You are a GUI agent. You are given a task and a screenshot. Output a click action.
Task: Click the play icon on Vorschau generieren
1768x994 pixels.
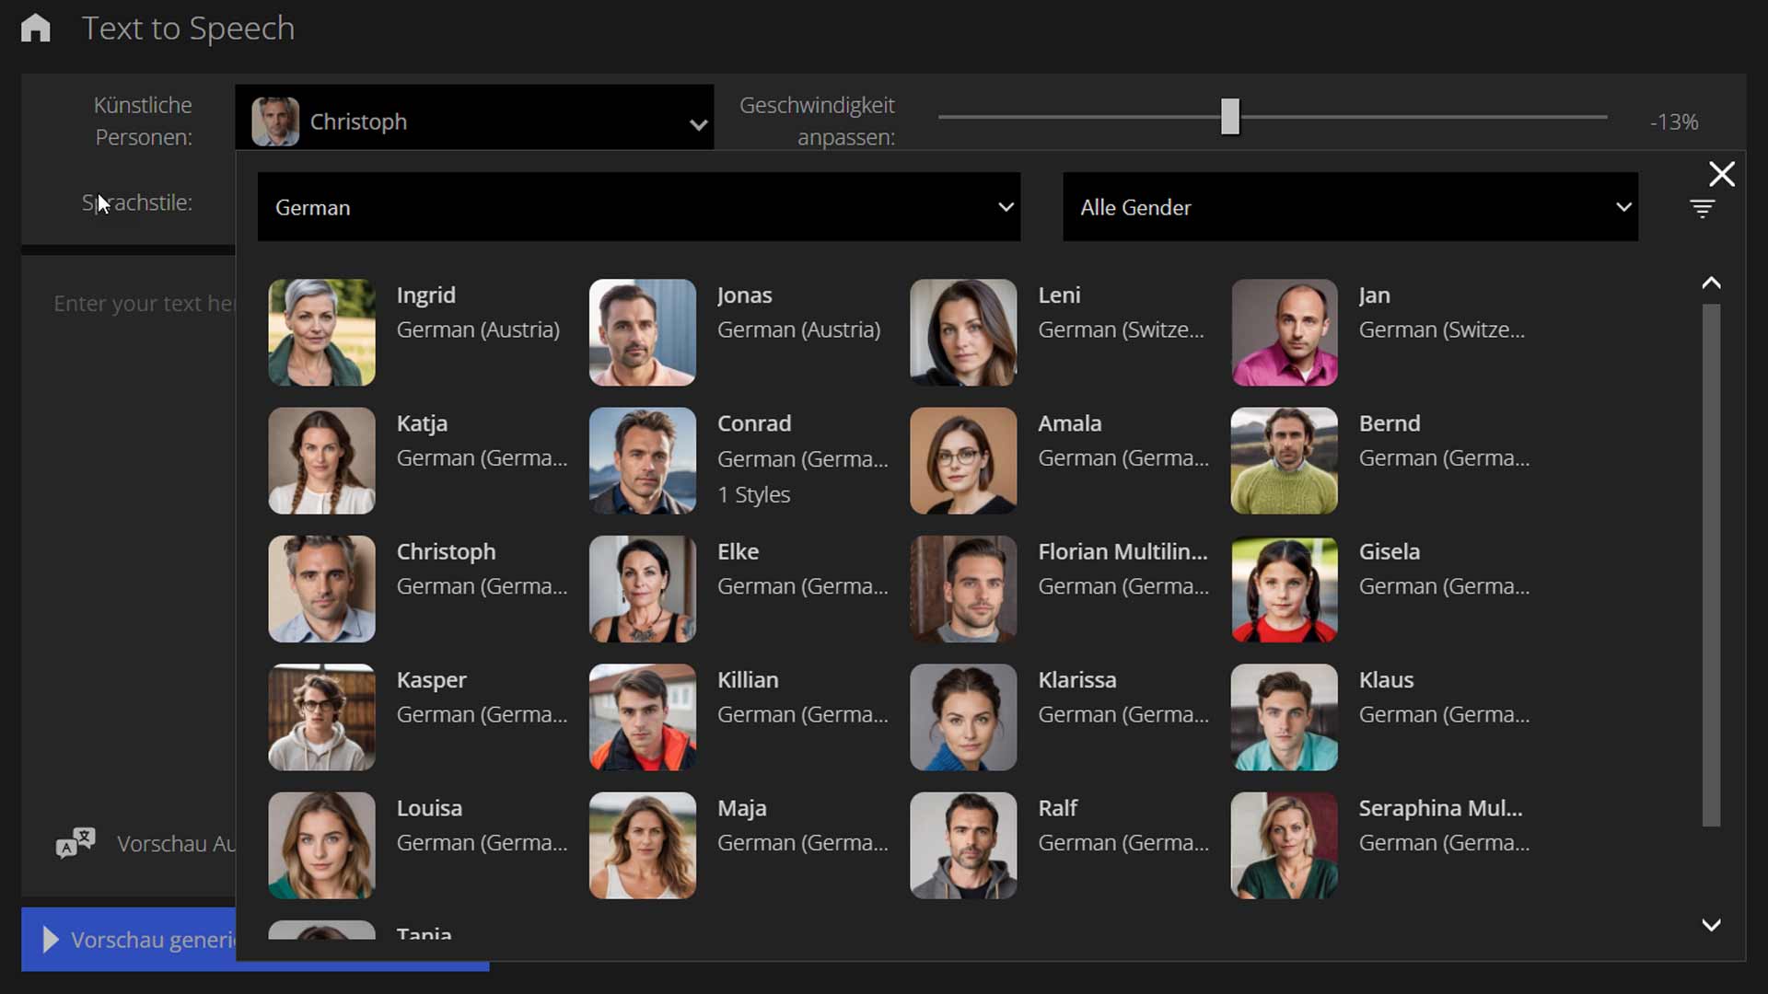[x=51, y=940]
